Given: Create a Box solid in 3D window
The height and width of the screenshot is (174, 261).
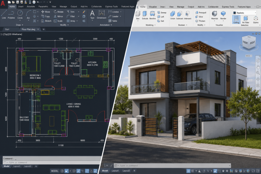Looking at the screenshot, I should click(x=138, y=15).
